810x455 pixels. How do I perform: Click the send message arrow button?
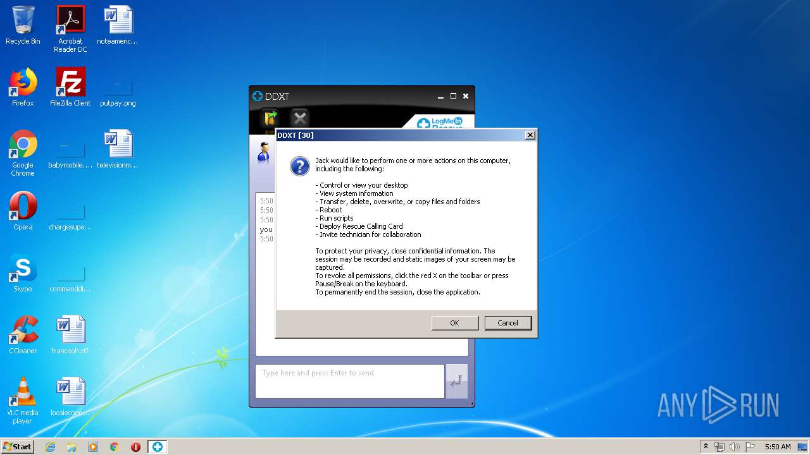(x=456, y=381)
